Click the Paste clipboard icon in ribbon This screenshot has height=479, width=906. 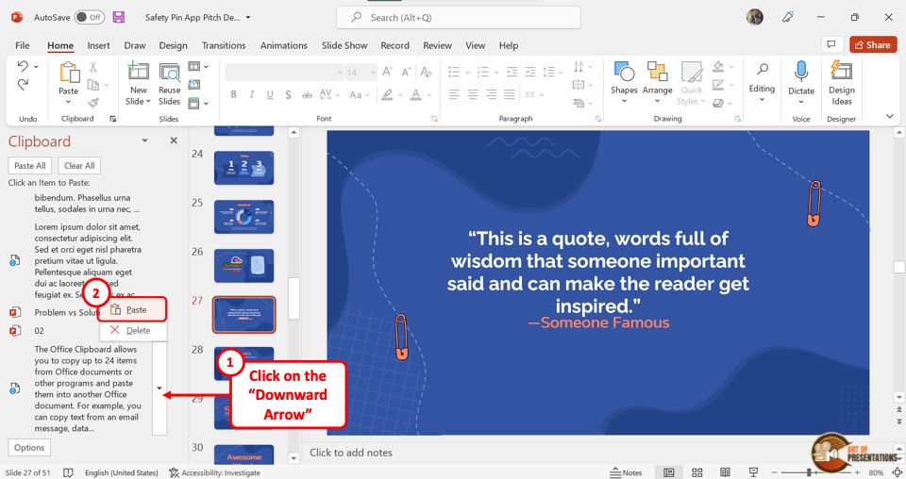[x=69, y=73]
